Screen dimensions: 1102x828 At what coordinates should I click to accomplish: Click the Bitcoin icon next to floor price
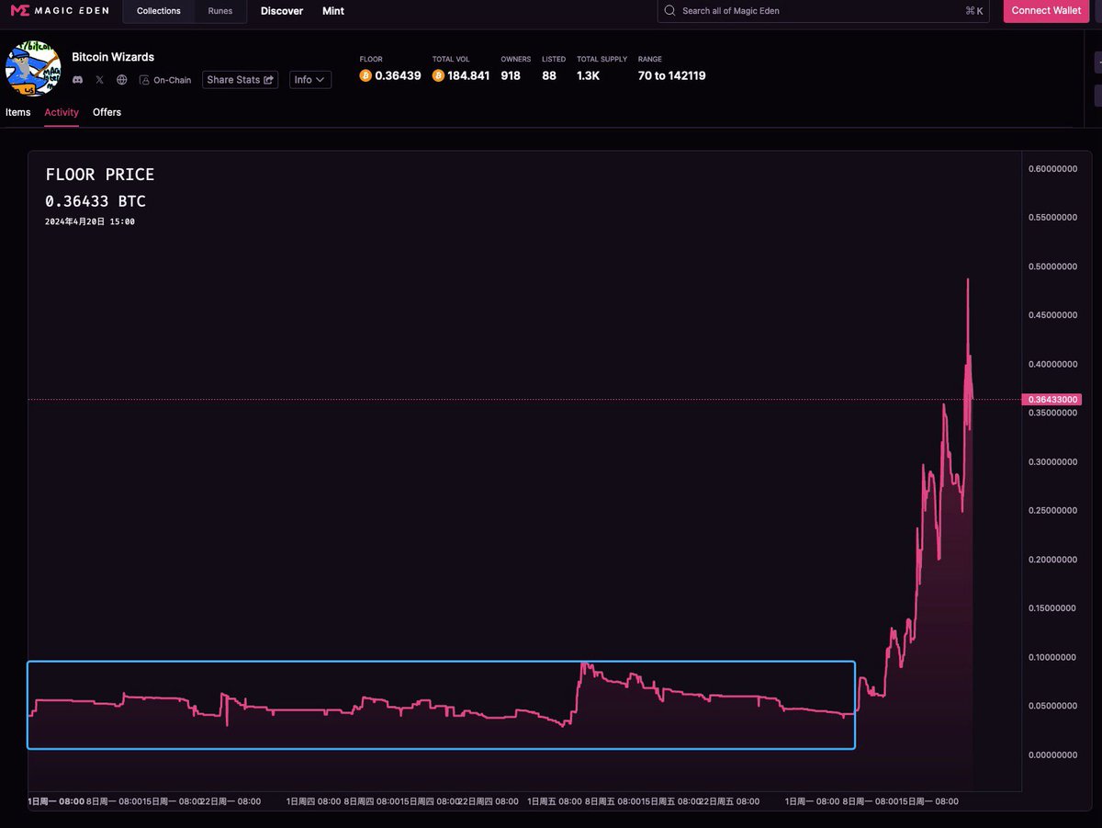click(365, 75)
